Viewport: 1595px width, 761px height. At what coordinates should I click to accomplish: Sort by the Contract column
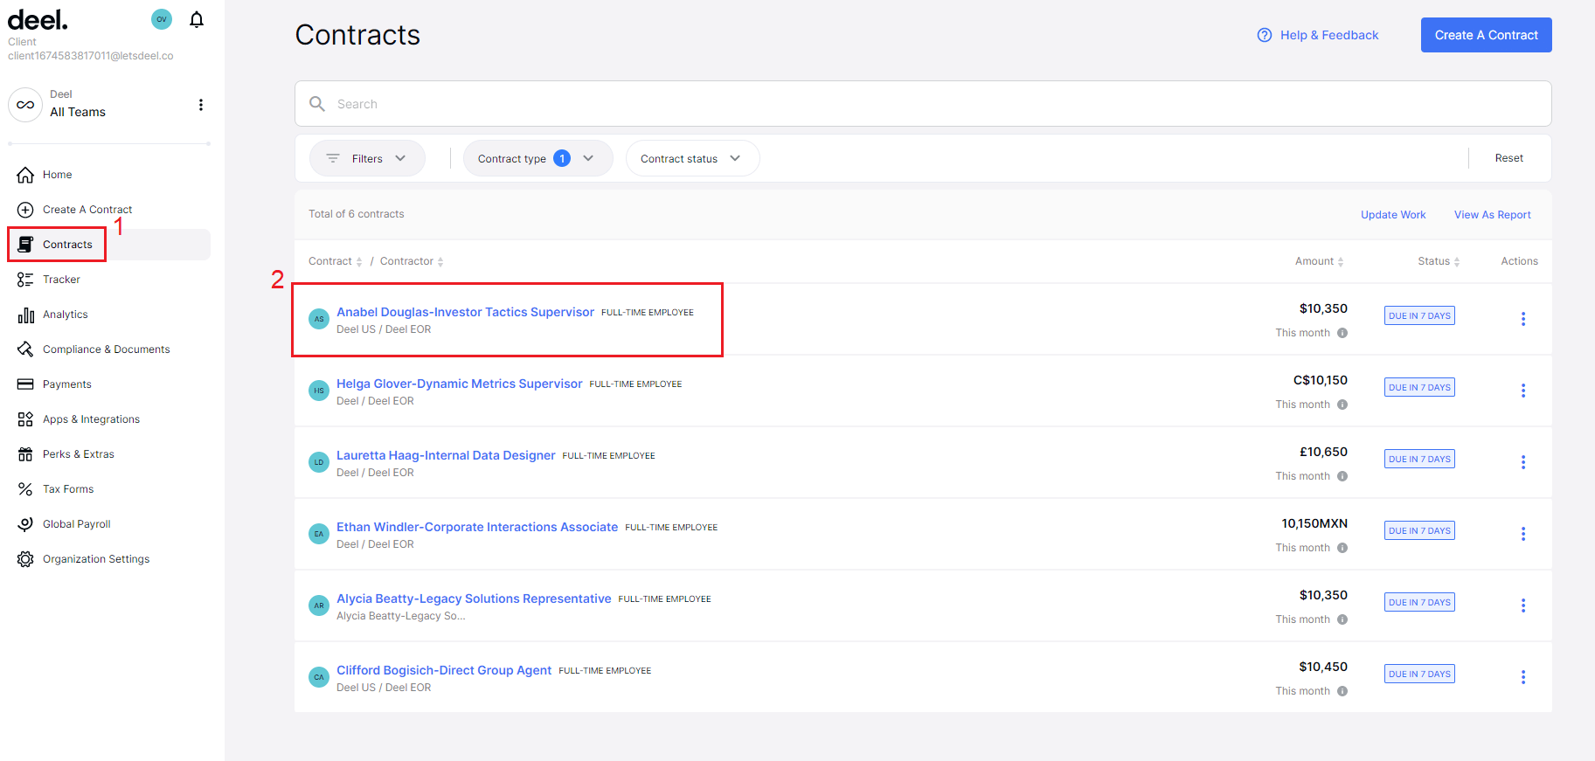336,261
